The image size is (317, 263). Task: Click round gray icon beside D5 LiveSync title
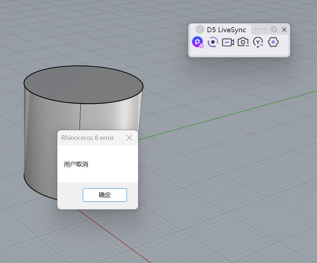[200, 30]
